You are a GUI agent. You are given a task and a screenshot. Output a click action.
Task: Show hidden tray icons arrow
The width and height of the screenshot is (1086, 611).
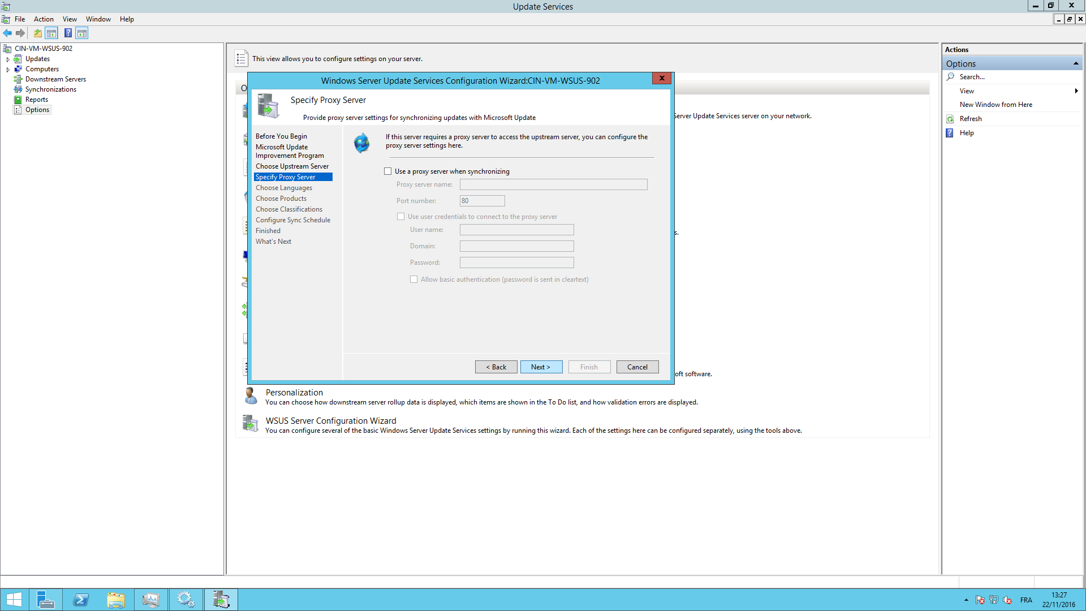966,600
